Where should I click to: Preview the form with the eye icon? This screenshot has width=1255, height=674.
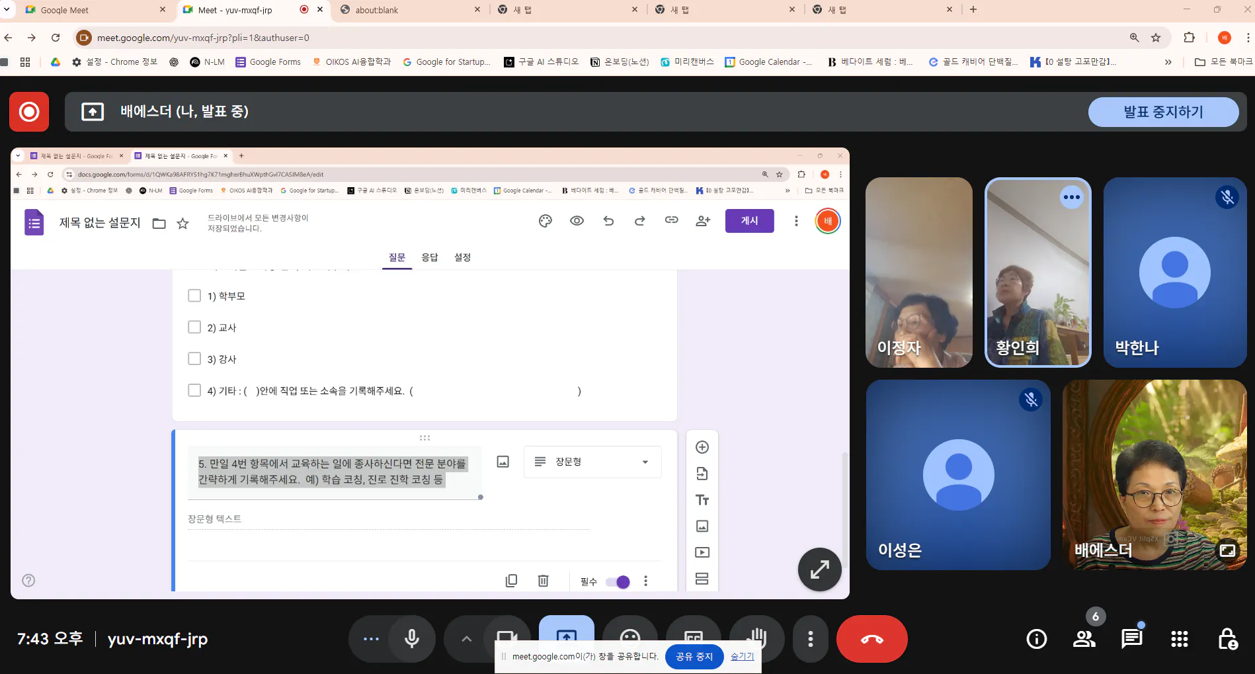(x=576, y=220)
